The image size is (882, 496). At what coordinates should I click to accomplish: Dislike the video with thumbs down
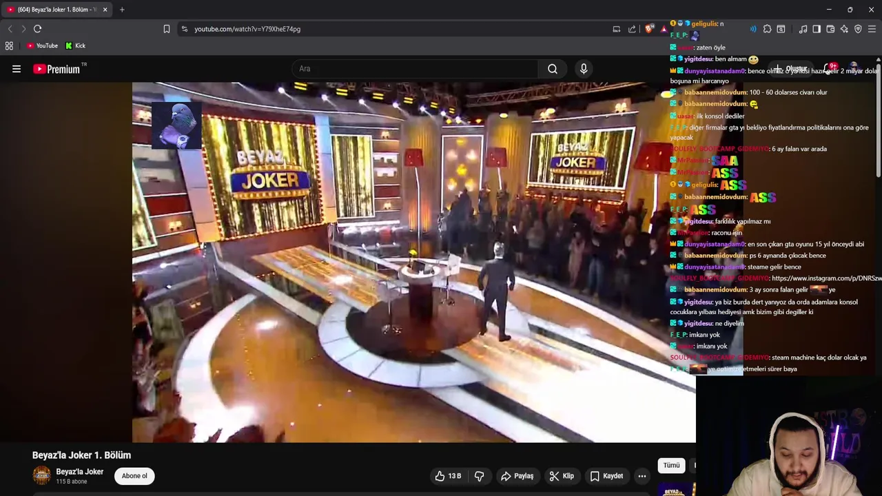pyautogui.click(x=480, y=476)
